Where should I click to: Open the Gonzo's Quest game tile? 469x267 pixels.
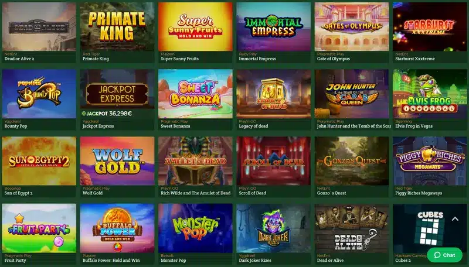(351, 161)
